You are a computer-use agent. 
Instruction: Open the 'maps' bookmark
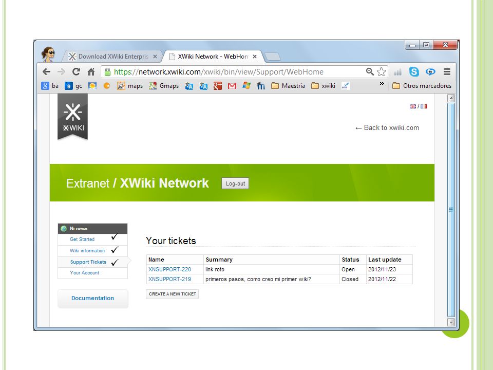tap(129, 86)
